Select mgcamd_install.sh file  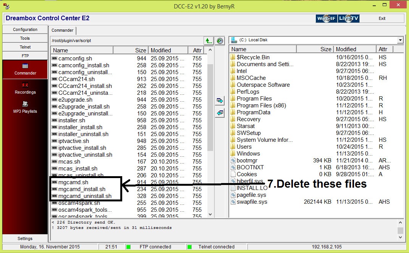82,189
